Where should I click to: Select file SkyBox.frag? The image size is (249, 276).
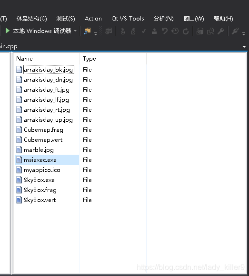pyautogui.click(x=40, y=190)
